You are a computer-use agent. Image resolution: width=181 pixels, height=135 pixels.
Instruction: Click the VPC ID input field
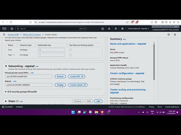[x=29, y=76]
